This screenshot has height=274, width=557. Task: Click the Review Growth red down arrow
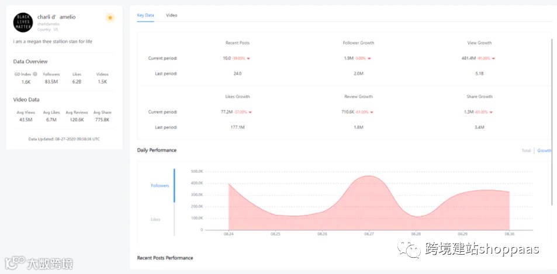click(x=371, y=112)
